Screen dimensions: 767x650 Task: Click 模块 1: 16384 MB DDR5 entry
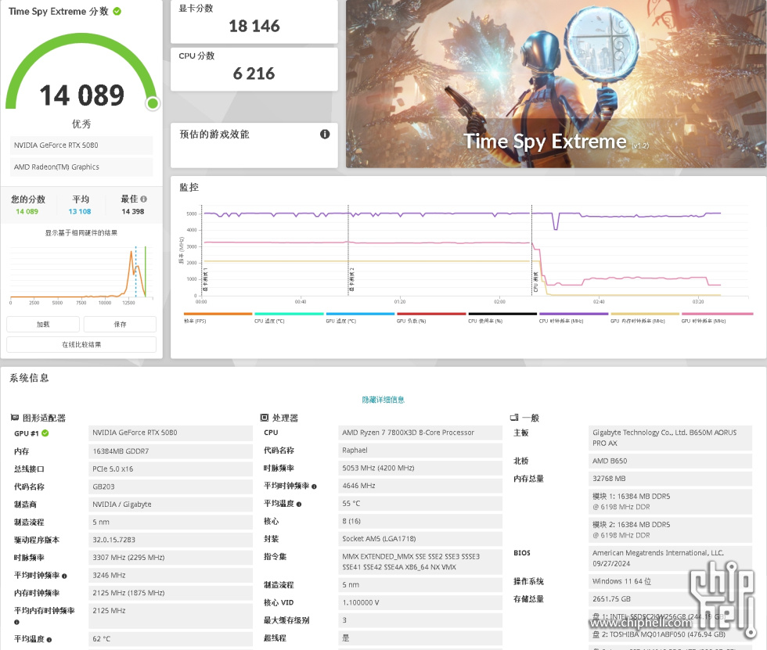(x=670, y=501)
